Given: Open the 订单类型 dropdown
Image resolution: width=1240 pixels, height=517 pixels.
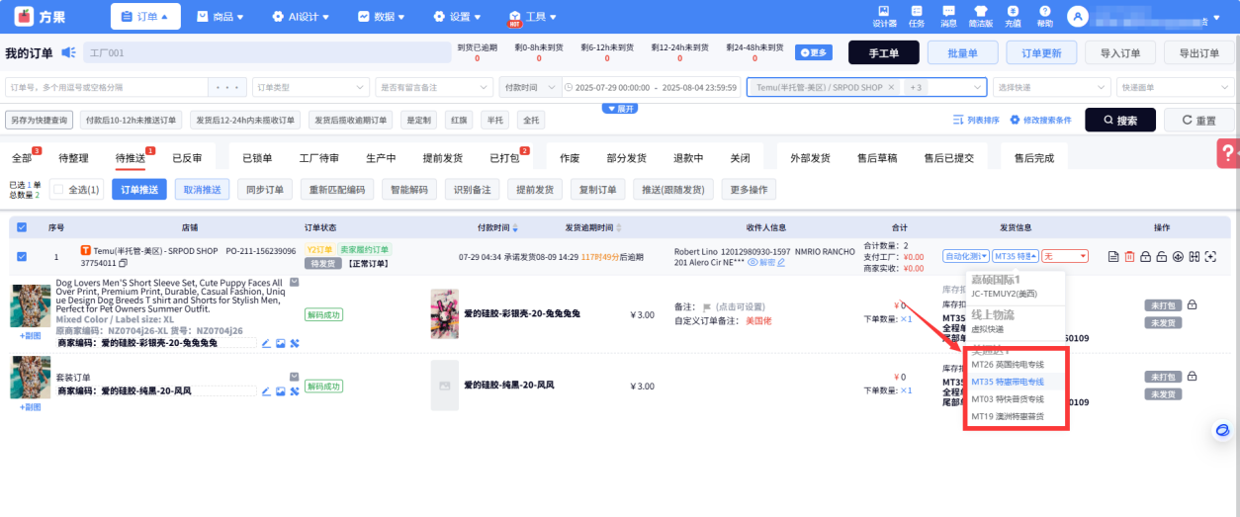Looking at the screenshot, I should tap(310, 87).
